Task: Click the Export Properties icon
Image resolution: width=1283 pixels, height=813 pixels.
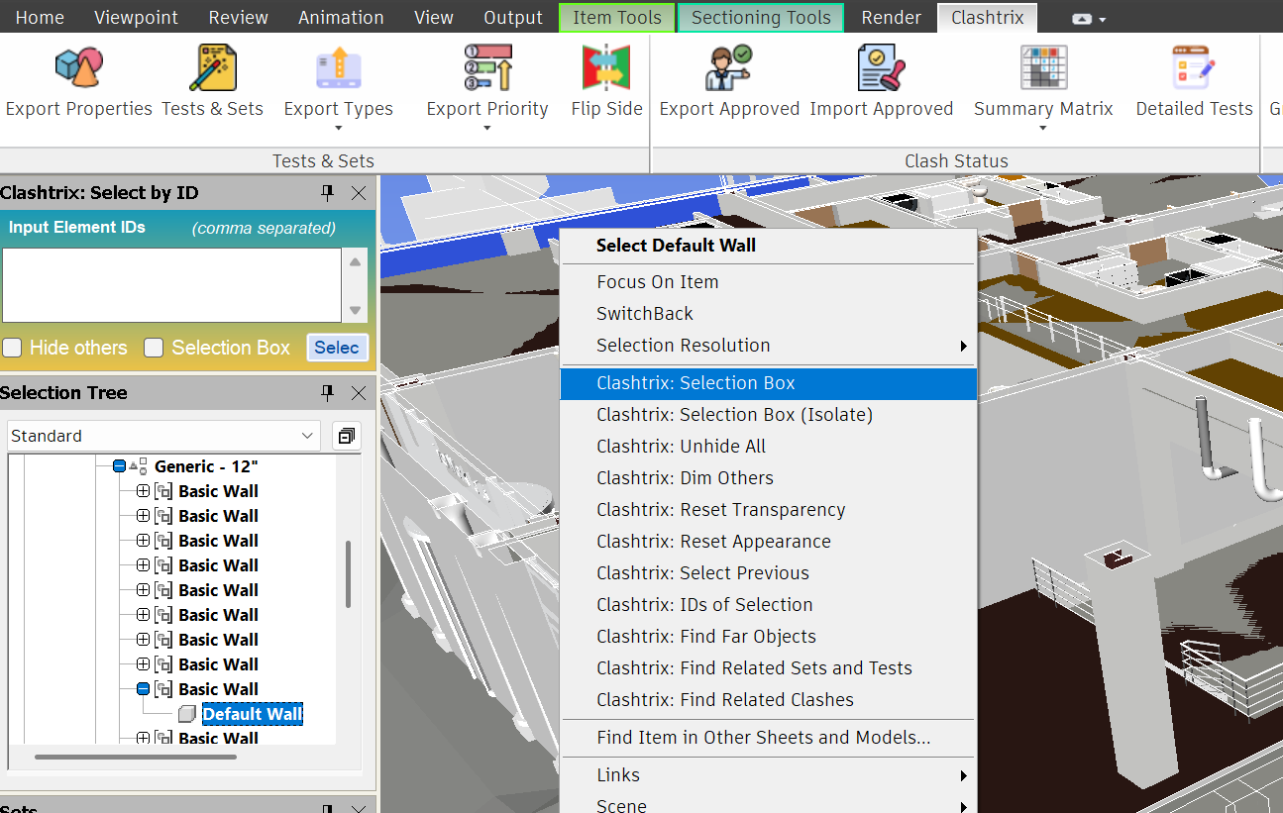Action: click(78, 68)
